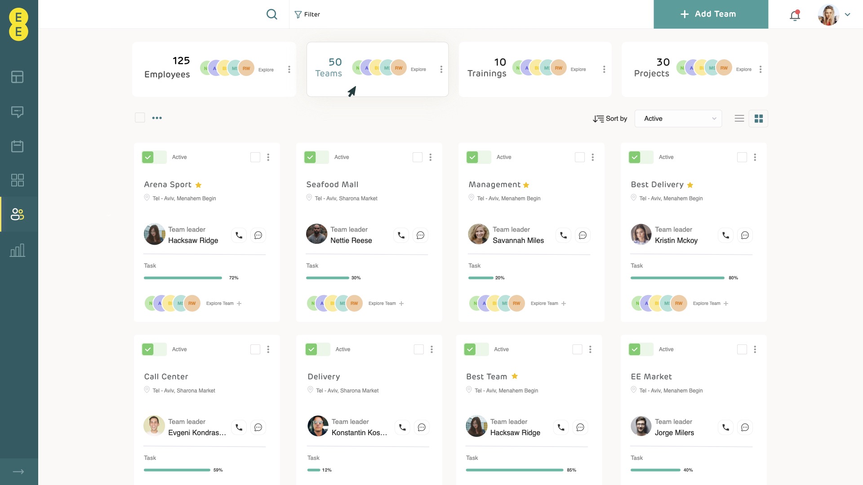Open Best Delivery card kebab menu
Viewport: 863px width, 485px height.
coord(755,157)
